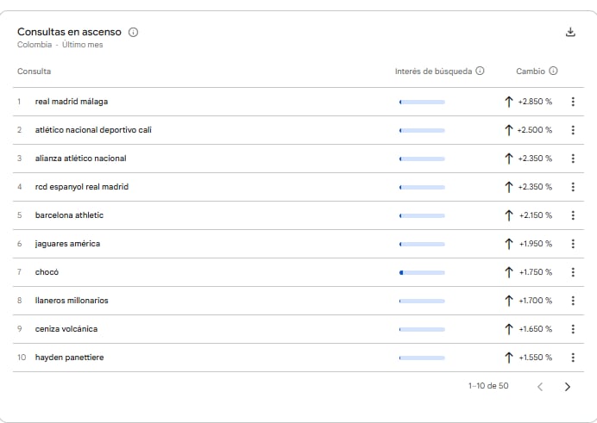Click the Colombia - Último mes subtitle
This screenshot has width=597, height=423.
point(60,45)
